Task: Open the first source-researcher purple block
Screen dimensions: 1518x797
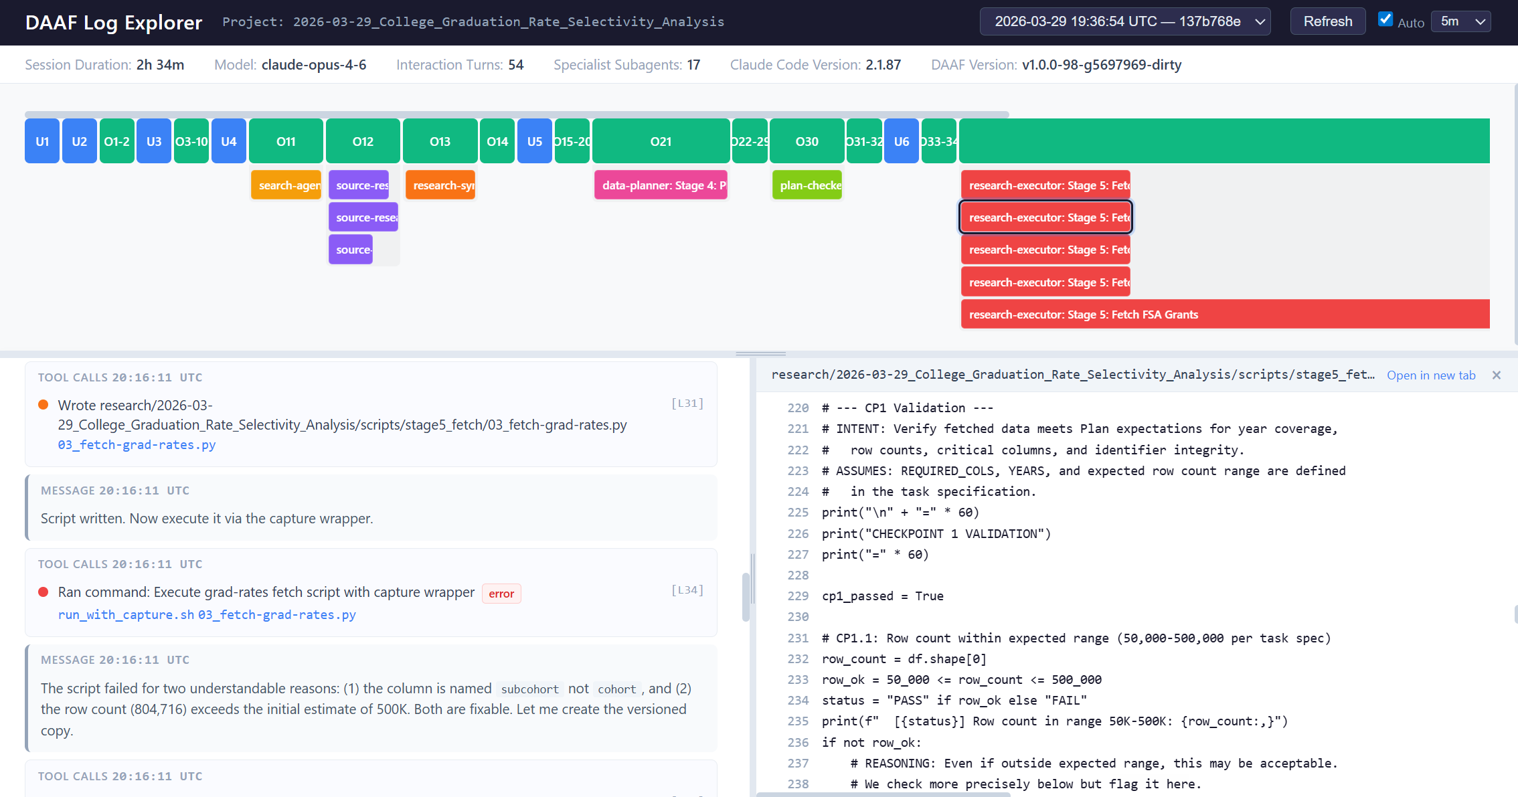Action: [x=359, y=185]
